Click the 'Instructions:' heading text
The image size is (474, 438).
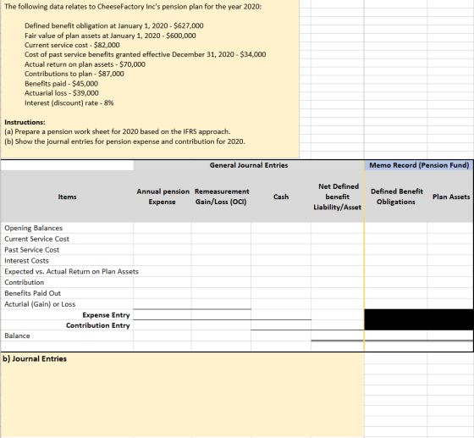(x=25, y=122)
